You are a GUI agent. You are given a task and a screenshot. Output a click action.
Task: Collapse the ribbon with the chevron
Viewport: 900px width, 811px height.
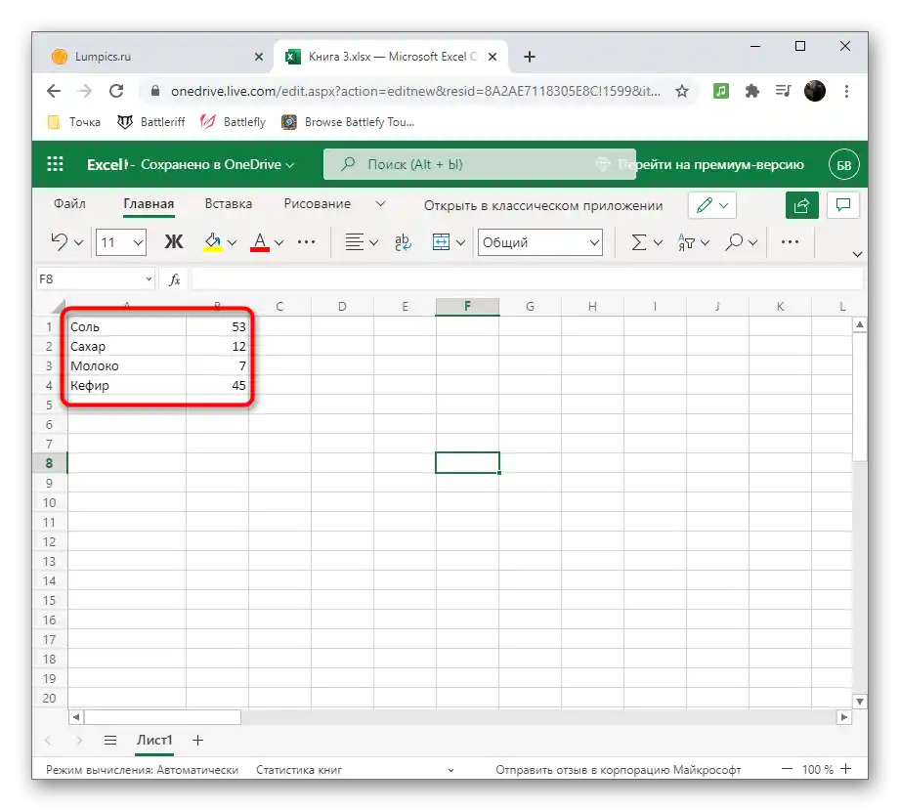[858, 254]
